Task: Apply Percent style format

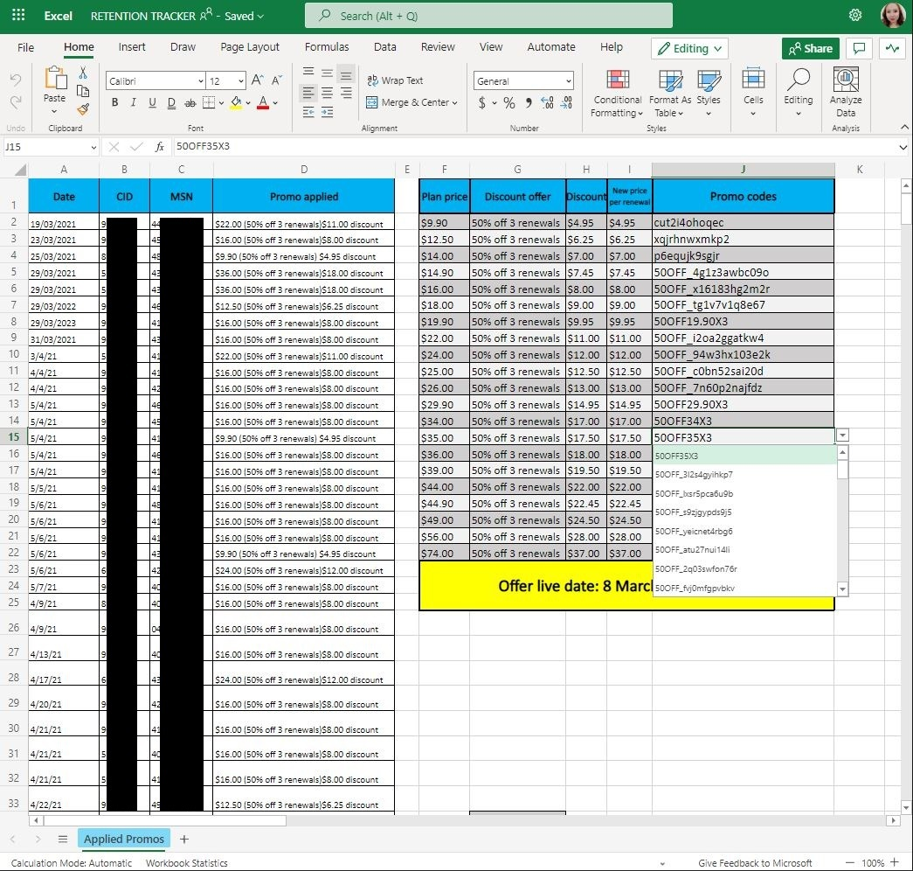Action: 508,103
